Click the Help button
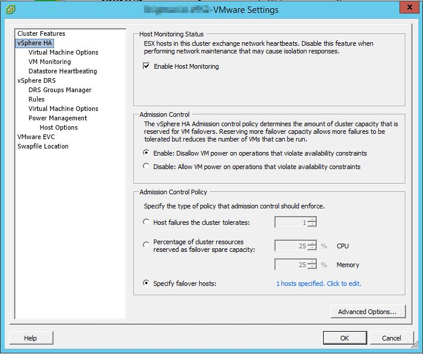This screenshot has height=354, width=423. 31,338
